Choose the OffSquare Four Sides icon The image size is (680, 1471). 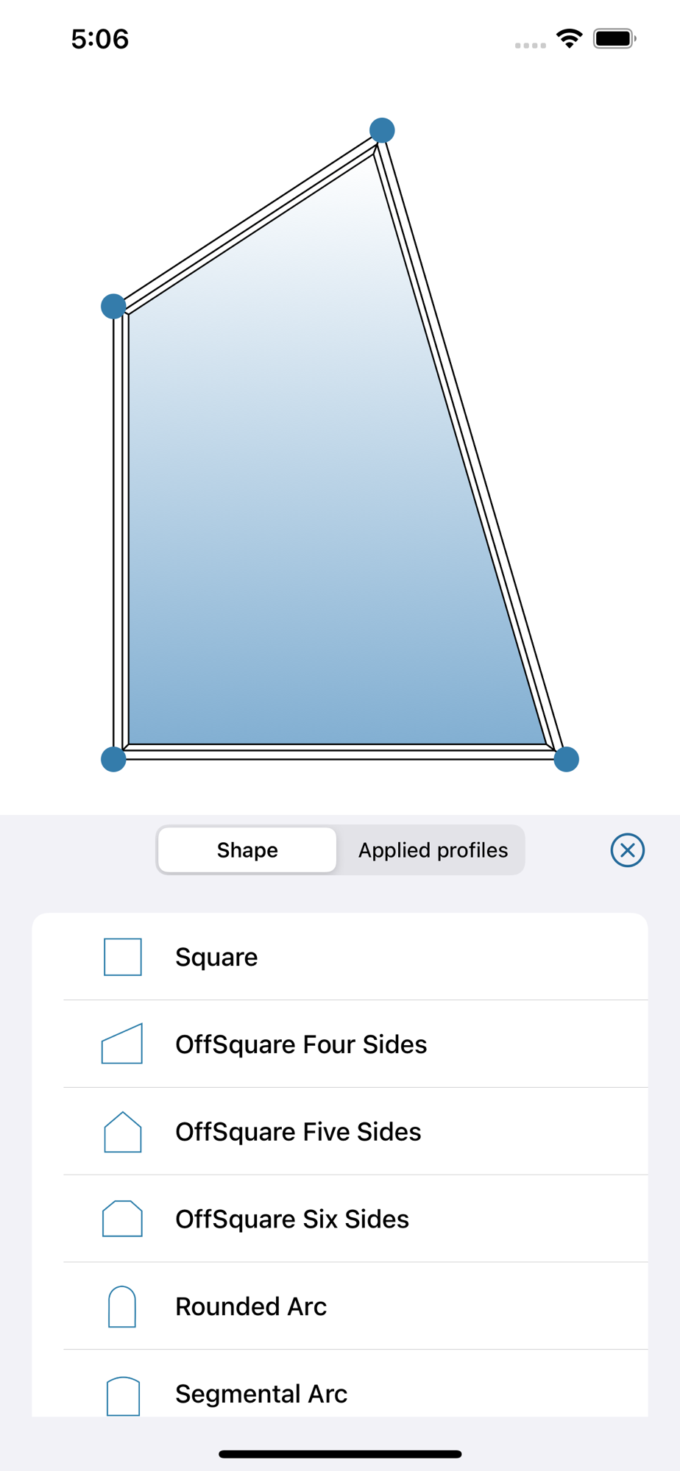coord(122,1044)
